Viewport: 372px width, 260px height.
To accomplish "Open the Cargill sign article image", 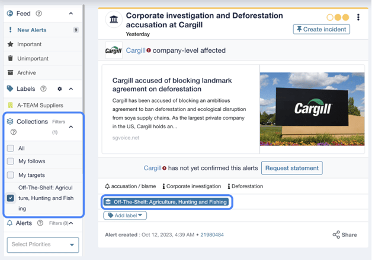I will pos(312,109).
